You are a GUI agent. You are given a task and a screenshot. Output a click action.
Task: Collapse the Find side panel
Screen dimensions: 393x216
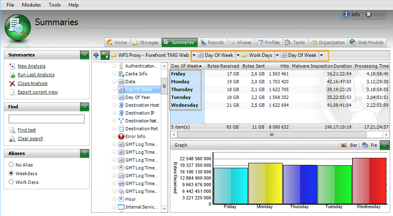[85, 107]
